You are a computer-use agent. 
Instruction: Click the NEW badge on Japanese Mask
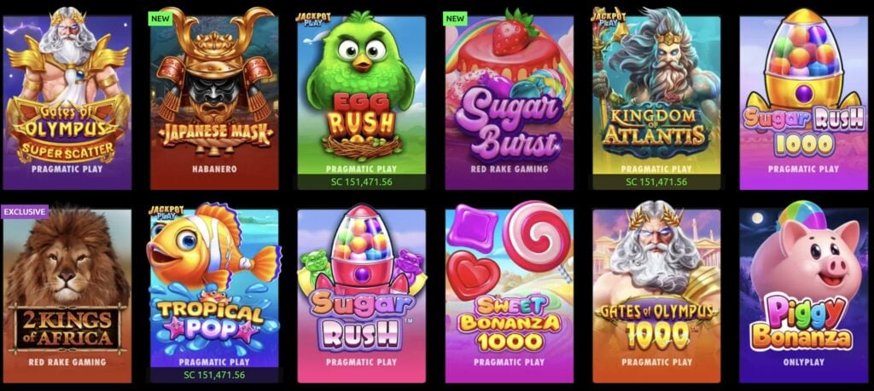tap(160, 19)
